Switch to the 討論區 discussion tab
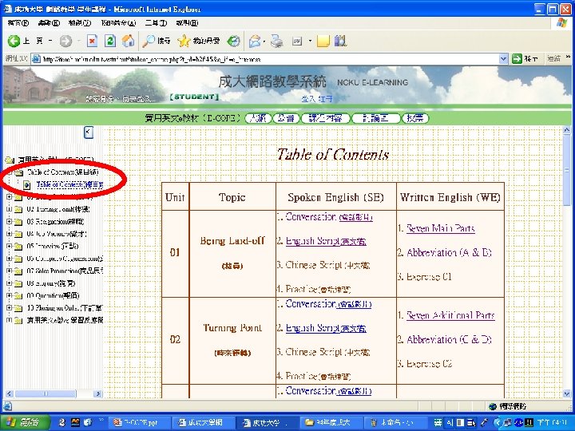 375,118
